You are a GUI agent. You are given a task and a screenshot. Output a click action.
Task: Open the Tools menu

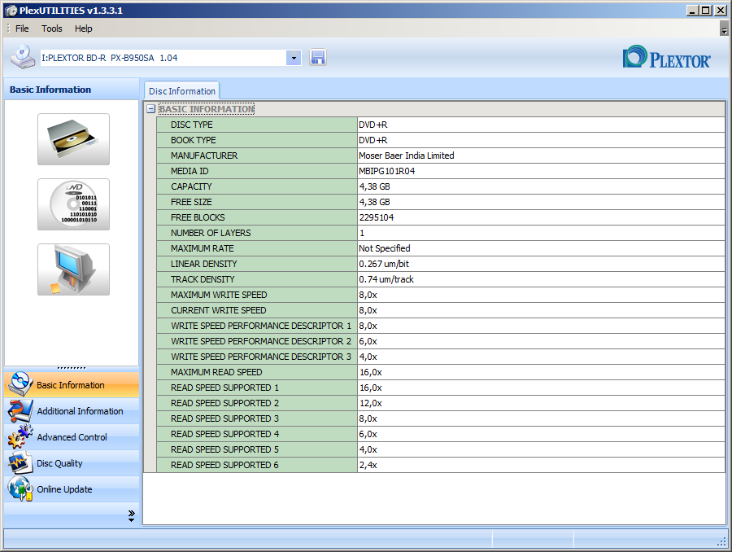(x=51, y=28)
